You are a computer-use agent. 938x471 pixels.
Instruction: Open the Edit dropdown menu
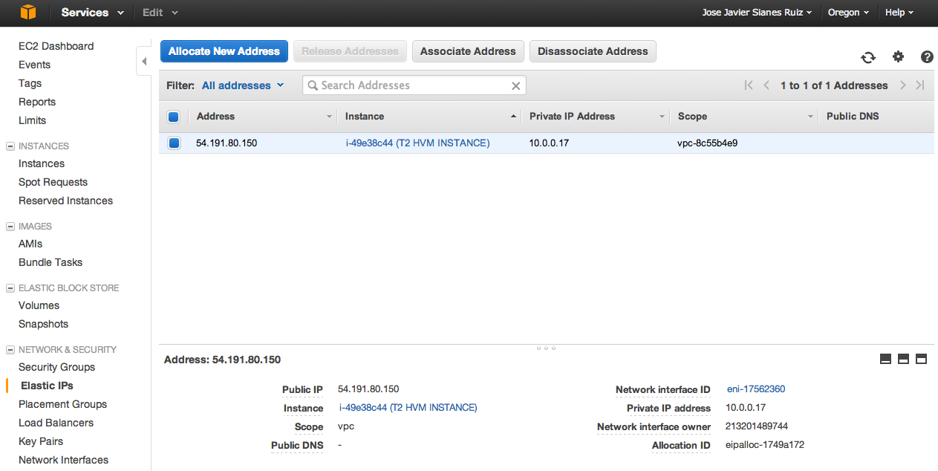coord(160,13)
